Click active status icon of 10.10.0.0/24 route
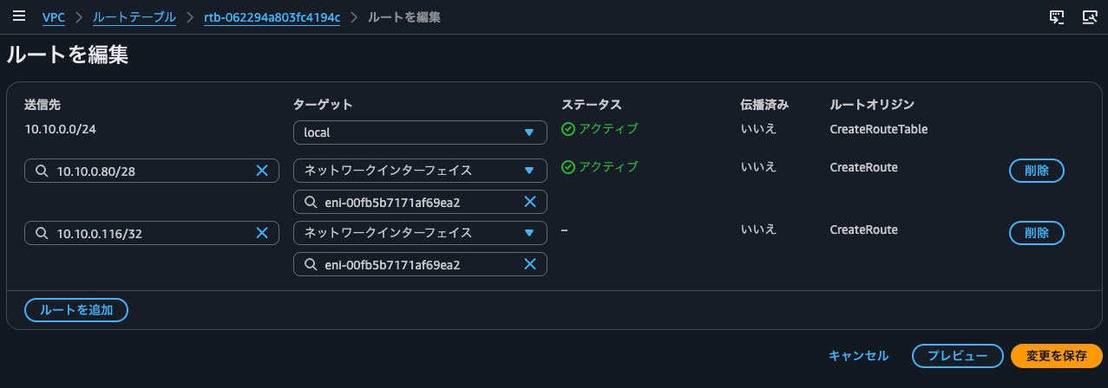Viewport: 1108px width, 388px height. tap(568, 129)
